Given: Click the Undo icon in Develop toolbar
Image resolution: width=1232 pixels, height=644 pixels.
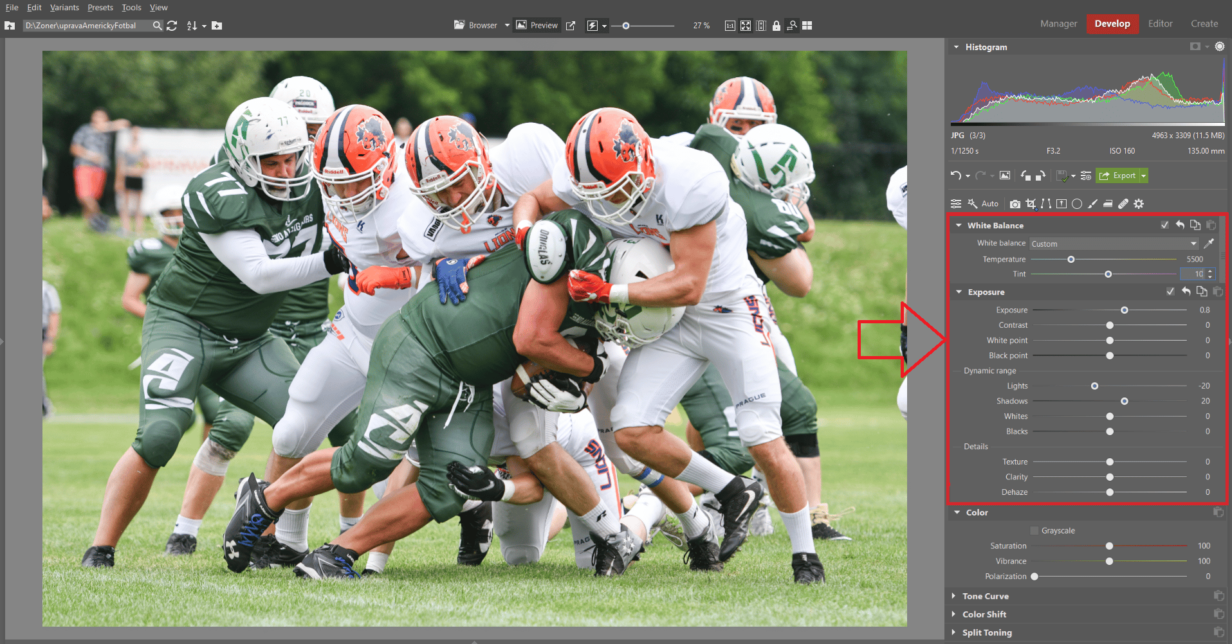Looking at the screenshot, I should 956,175.
